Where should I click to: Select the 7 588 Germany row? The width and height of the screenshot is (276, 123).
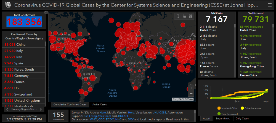pos(23,76)
